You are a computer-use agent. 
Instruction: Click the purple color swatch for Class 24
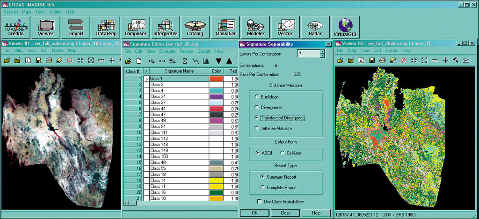(x=216, y=97)
